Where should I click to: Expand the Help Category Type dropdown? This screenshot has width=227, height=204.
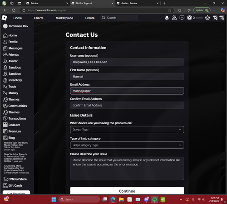point(127,145)
